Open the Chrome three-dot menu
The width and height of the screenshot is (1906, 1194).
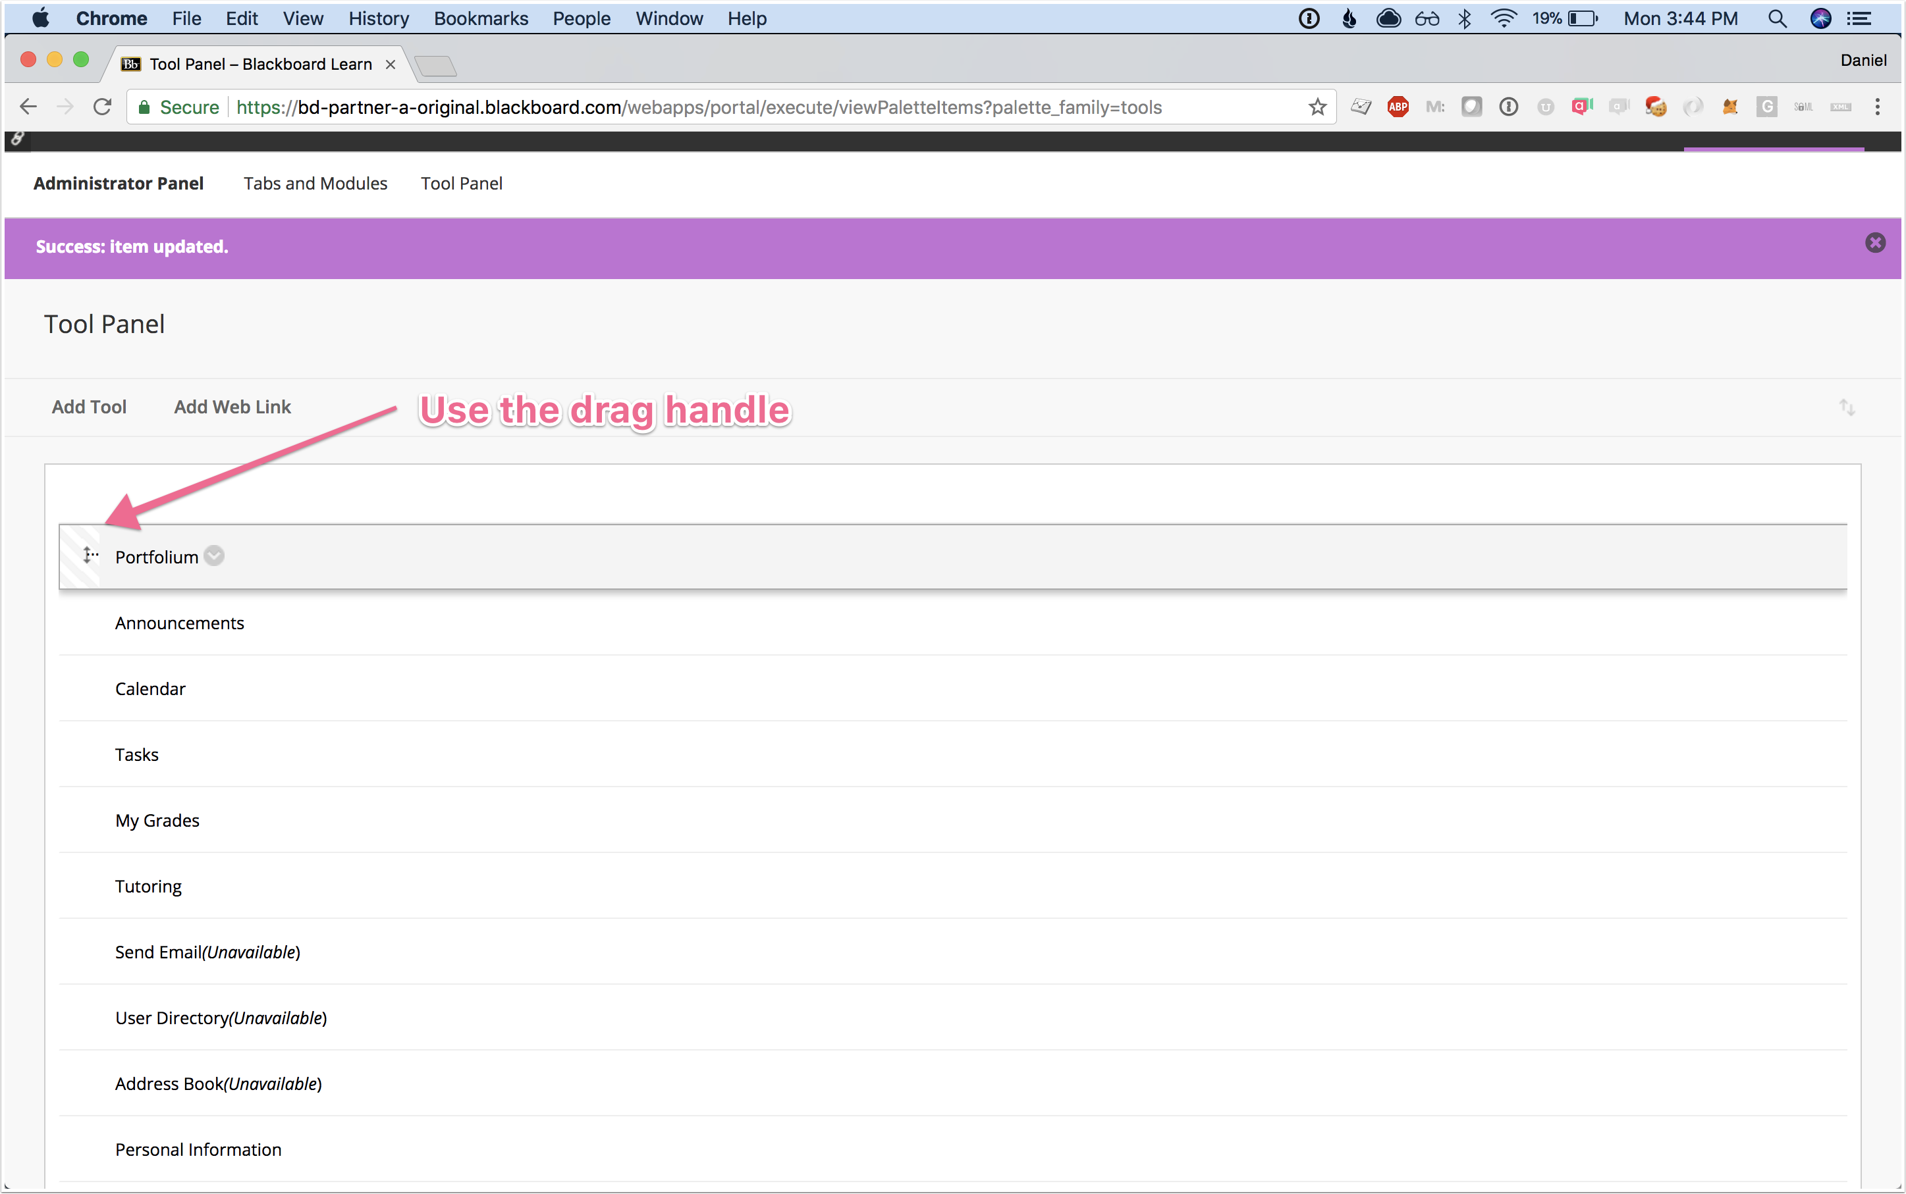pyautogui.click(x=1877, y=107)
